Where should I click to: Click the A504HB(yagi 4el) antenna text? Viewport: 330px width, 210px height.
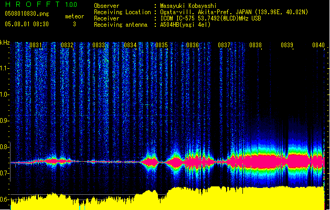pos(185,25)
